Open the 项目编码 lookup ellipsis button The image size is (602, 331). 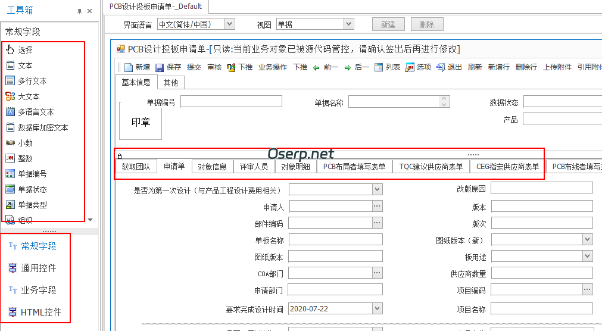click(587, 289)
